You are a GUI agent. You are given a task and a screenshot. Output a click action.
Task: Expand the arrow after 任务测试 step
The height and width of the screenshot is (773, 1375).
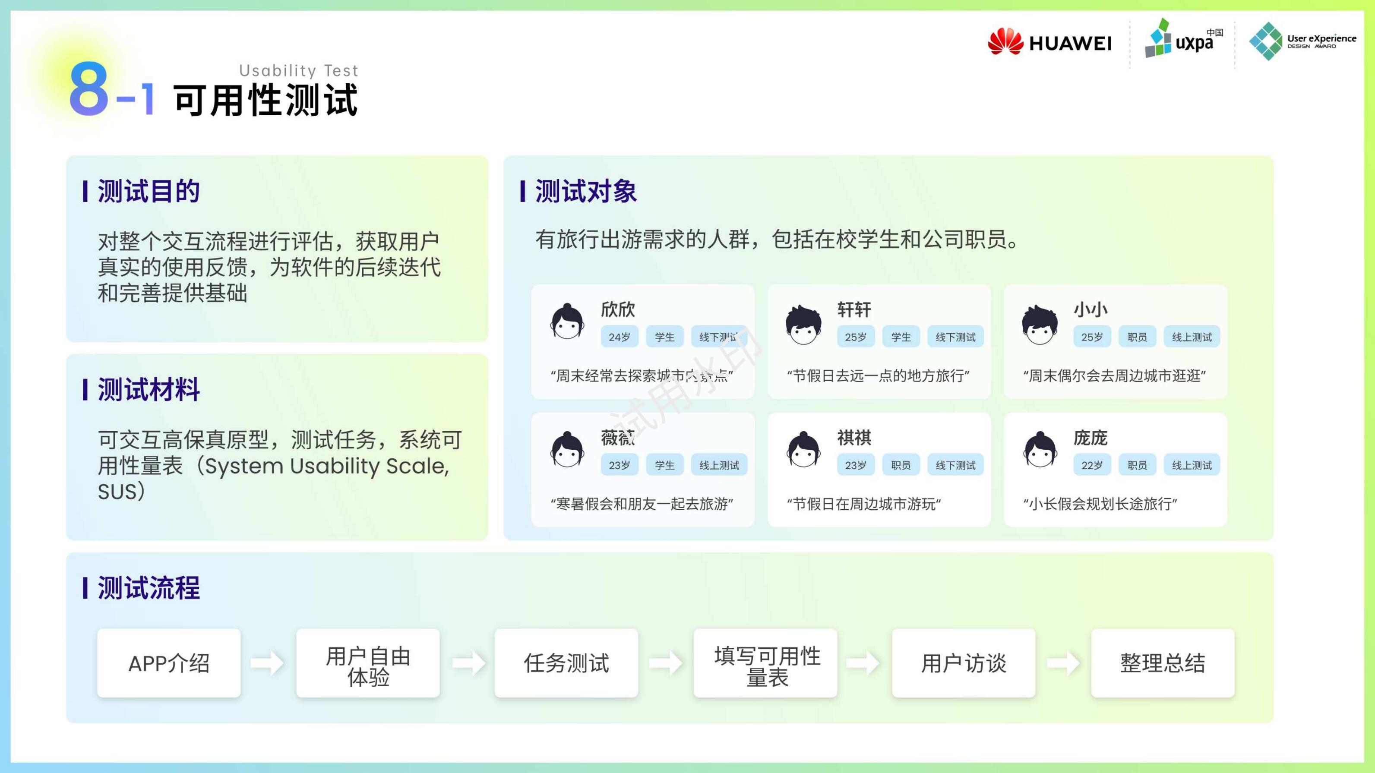[x=666, y=664]
